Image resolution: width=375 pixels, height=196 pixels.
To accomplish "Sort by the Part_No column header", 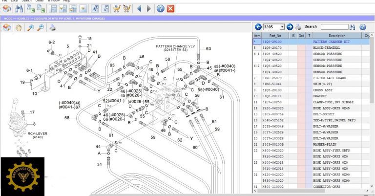I will [x=275, y=35].
